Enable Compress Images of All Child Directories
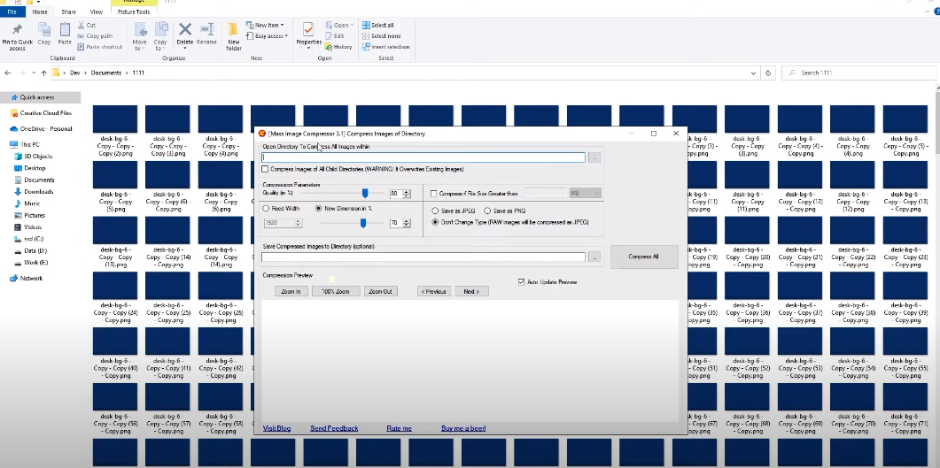The image size is (940, 468). (265, 169)
